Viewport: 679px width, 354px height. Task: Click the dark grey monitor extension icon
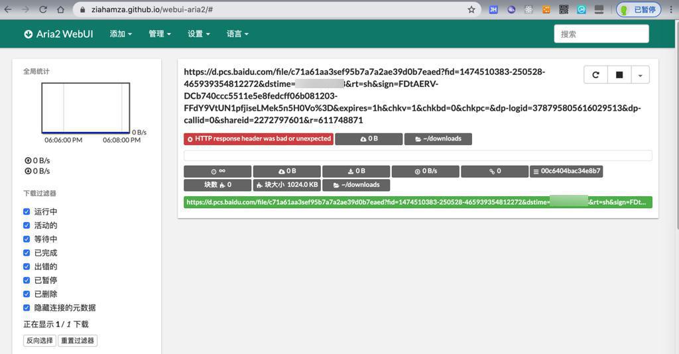(x=599, y=9)
